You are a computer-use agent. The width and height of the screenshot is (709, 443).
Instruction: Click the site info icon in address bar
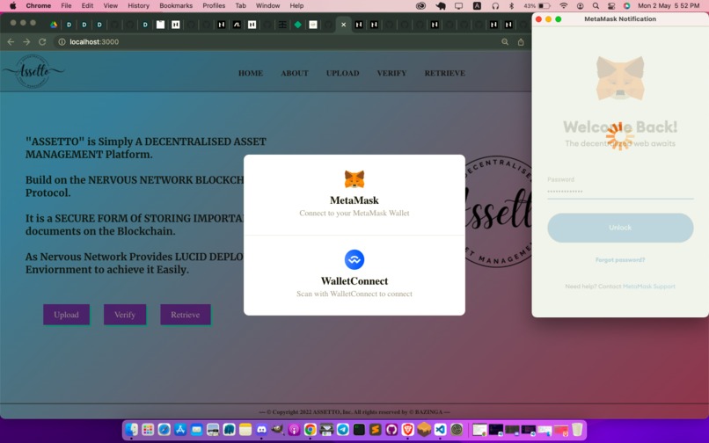(x=62, y=41)
